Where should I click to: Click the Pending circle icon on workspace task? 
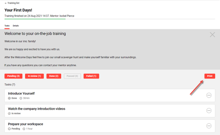tap(9, 129)
